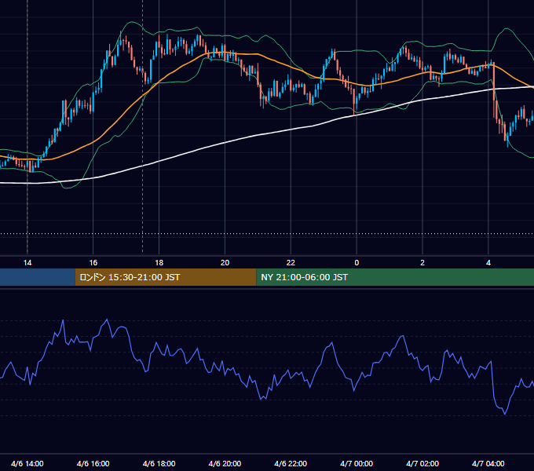Viewport: 534px width, 471px height.
Task: Click the 4/6 18:00 date label
Action: click(159, 463)
